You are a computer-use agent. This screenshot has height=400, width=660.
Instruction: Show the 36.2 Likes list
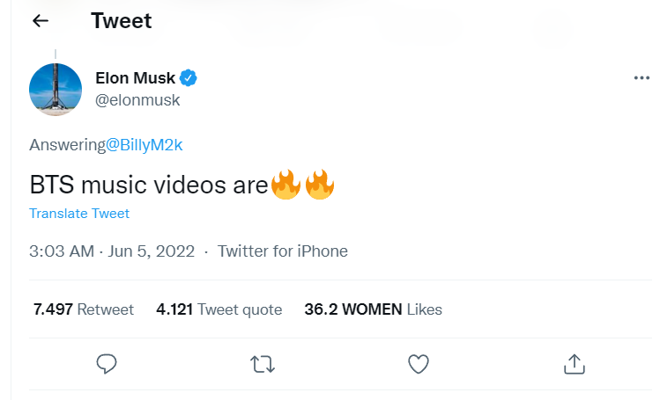pyautogui.click(x=373, y=309)
